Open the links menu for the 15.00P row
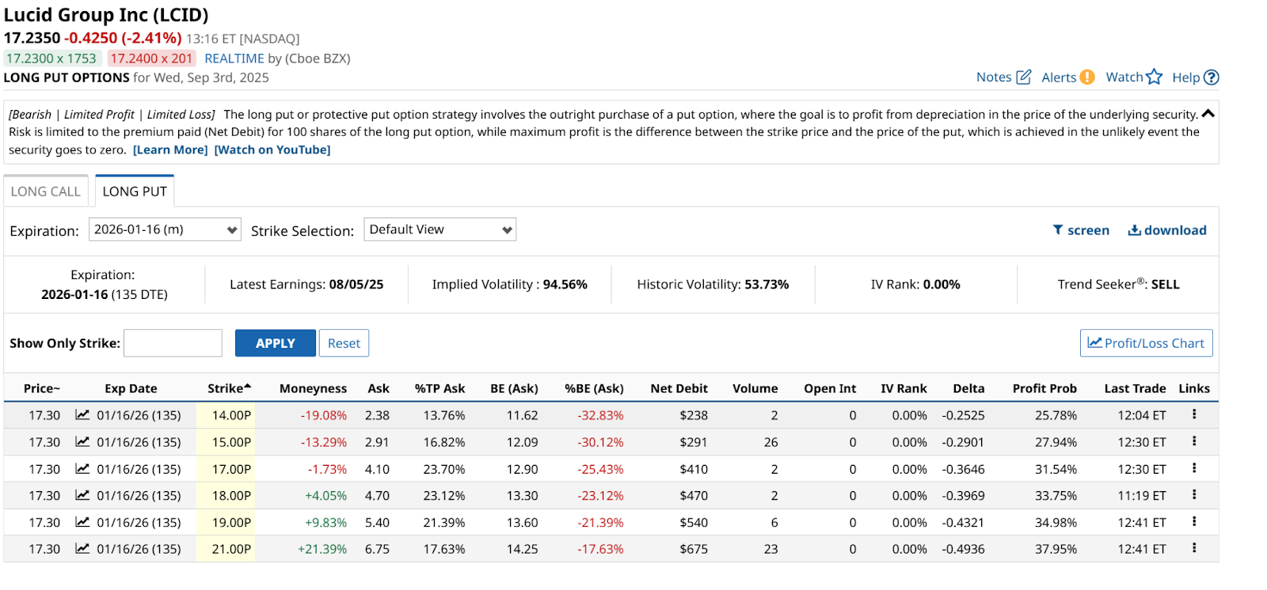The height and width of the screenshot is (590, 1267). click(1194, 441)
